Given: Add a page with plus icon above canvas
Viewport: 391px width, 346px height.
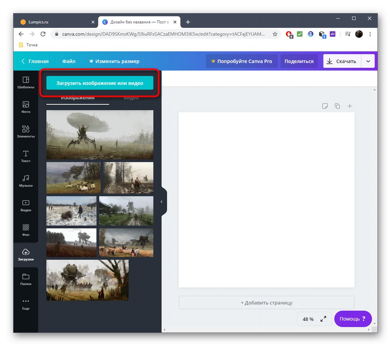Looking at the screenshot, I should (x=349, y=106).
